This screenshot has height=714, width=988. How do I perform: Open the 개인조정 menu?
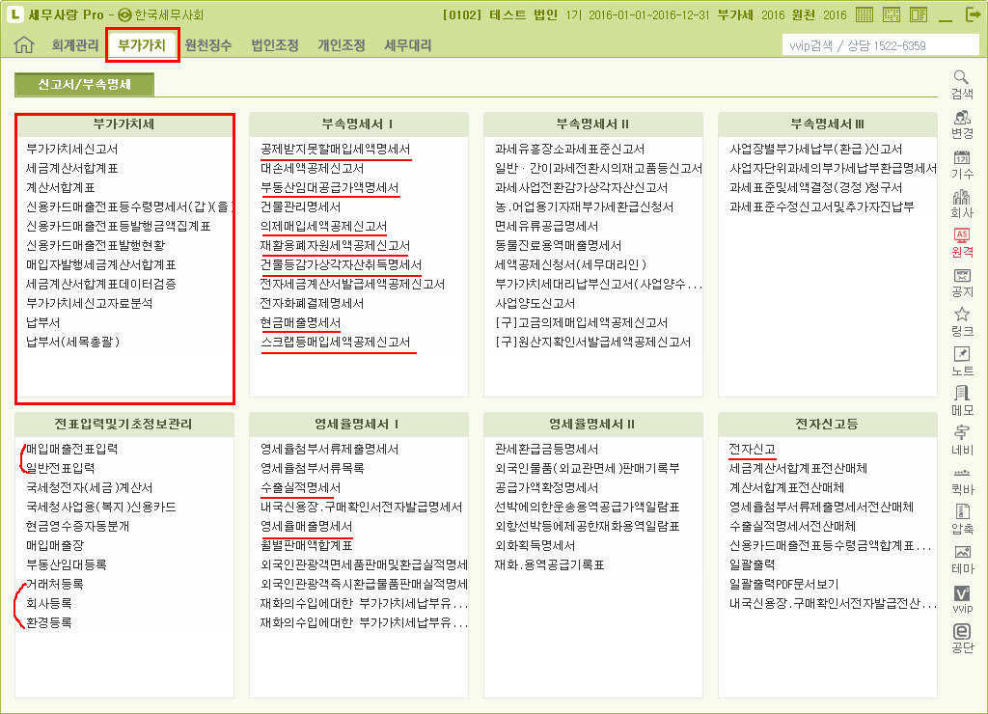(342, 45)
